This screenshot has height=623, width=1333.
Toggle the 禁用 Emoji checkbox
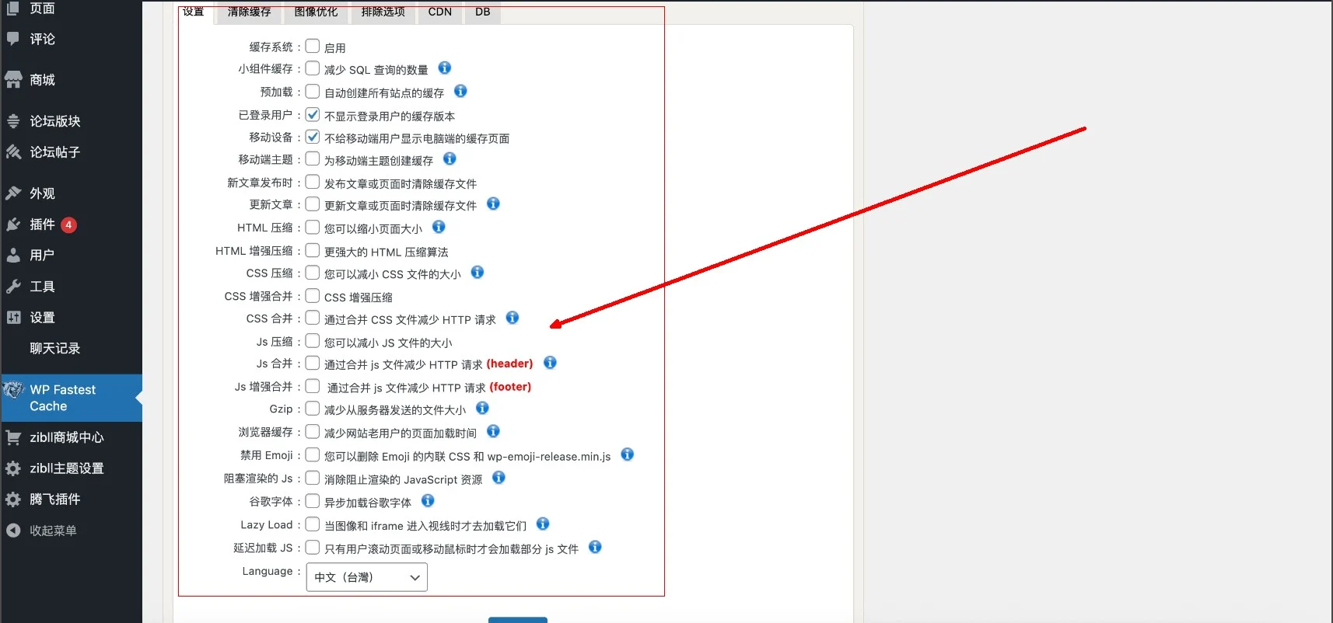click(313, 454)
